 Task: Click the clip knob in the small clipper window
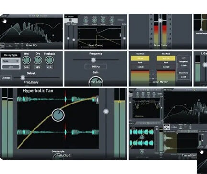(x=142, y=138)
